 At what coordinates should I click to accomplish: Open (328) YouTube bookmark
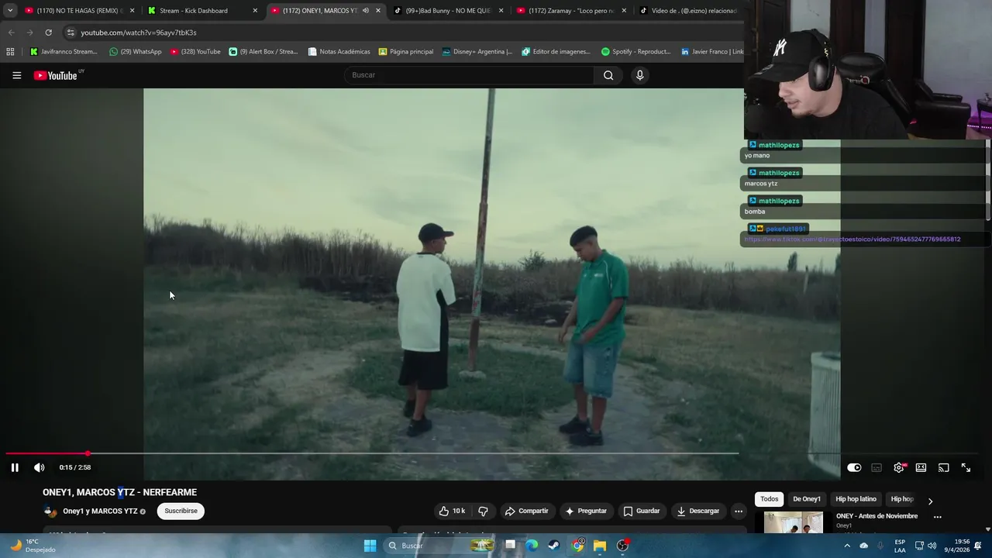coord(195,52)
